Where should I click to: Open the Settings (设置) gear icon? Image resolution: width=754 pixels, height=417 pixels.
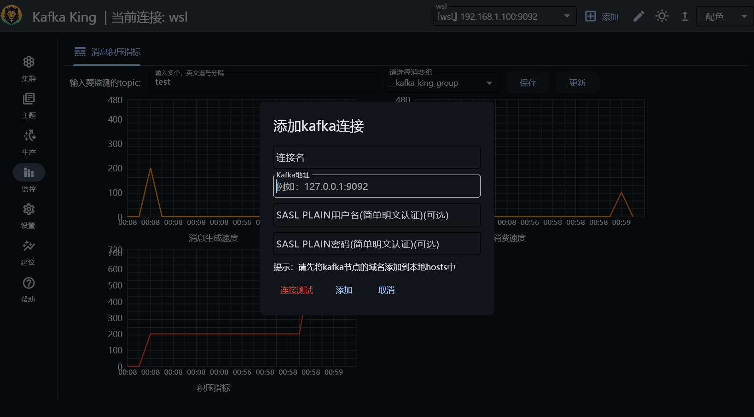(x=29, y=210)
